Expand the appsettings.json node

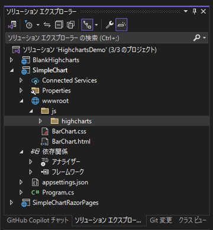click(x=21, y=182)
